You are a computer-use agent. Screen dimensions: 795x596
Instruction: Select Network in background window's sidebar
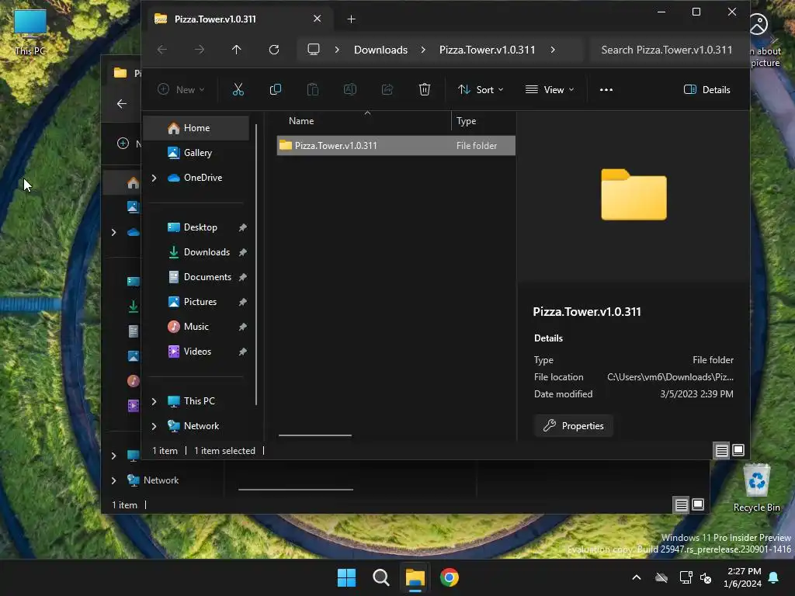tap(161, 480)
